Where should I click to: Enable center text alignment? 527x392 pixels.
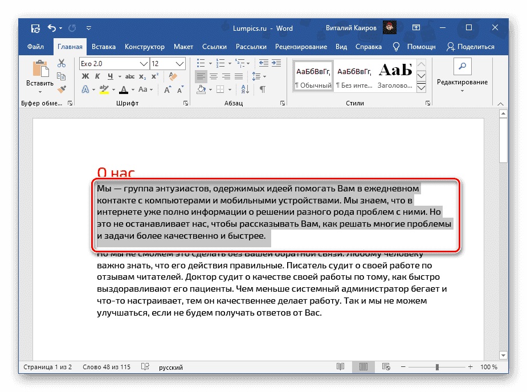(x=213, y=76)
